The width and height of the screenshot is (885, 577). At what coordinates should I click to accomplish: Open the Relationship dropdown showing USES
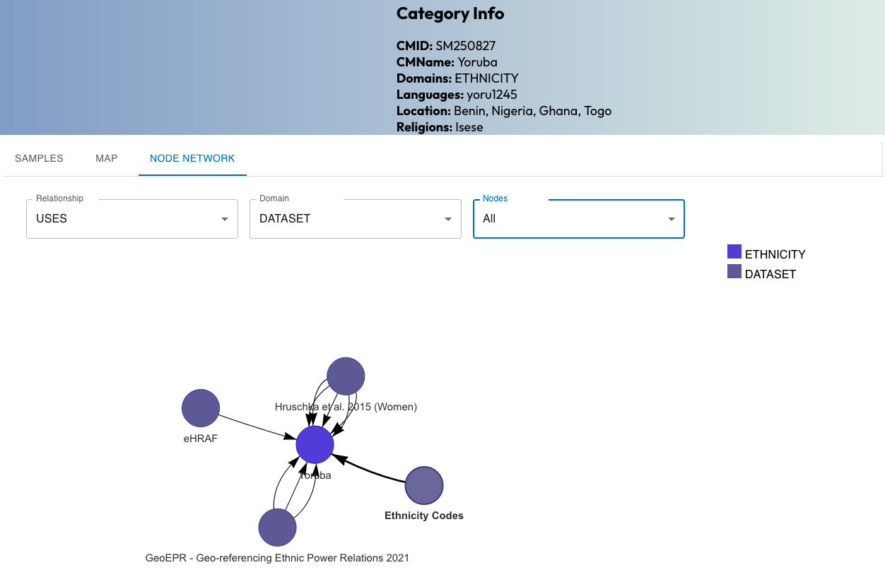(131, 219)
